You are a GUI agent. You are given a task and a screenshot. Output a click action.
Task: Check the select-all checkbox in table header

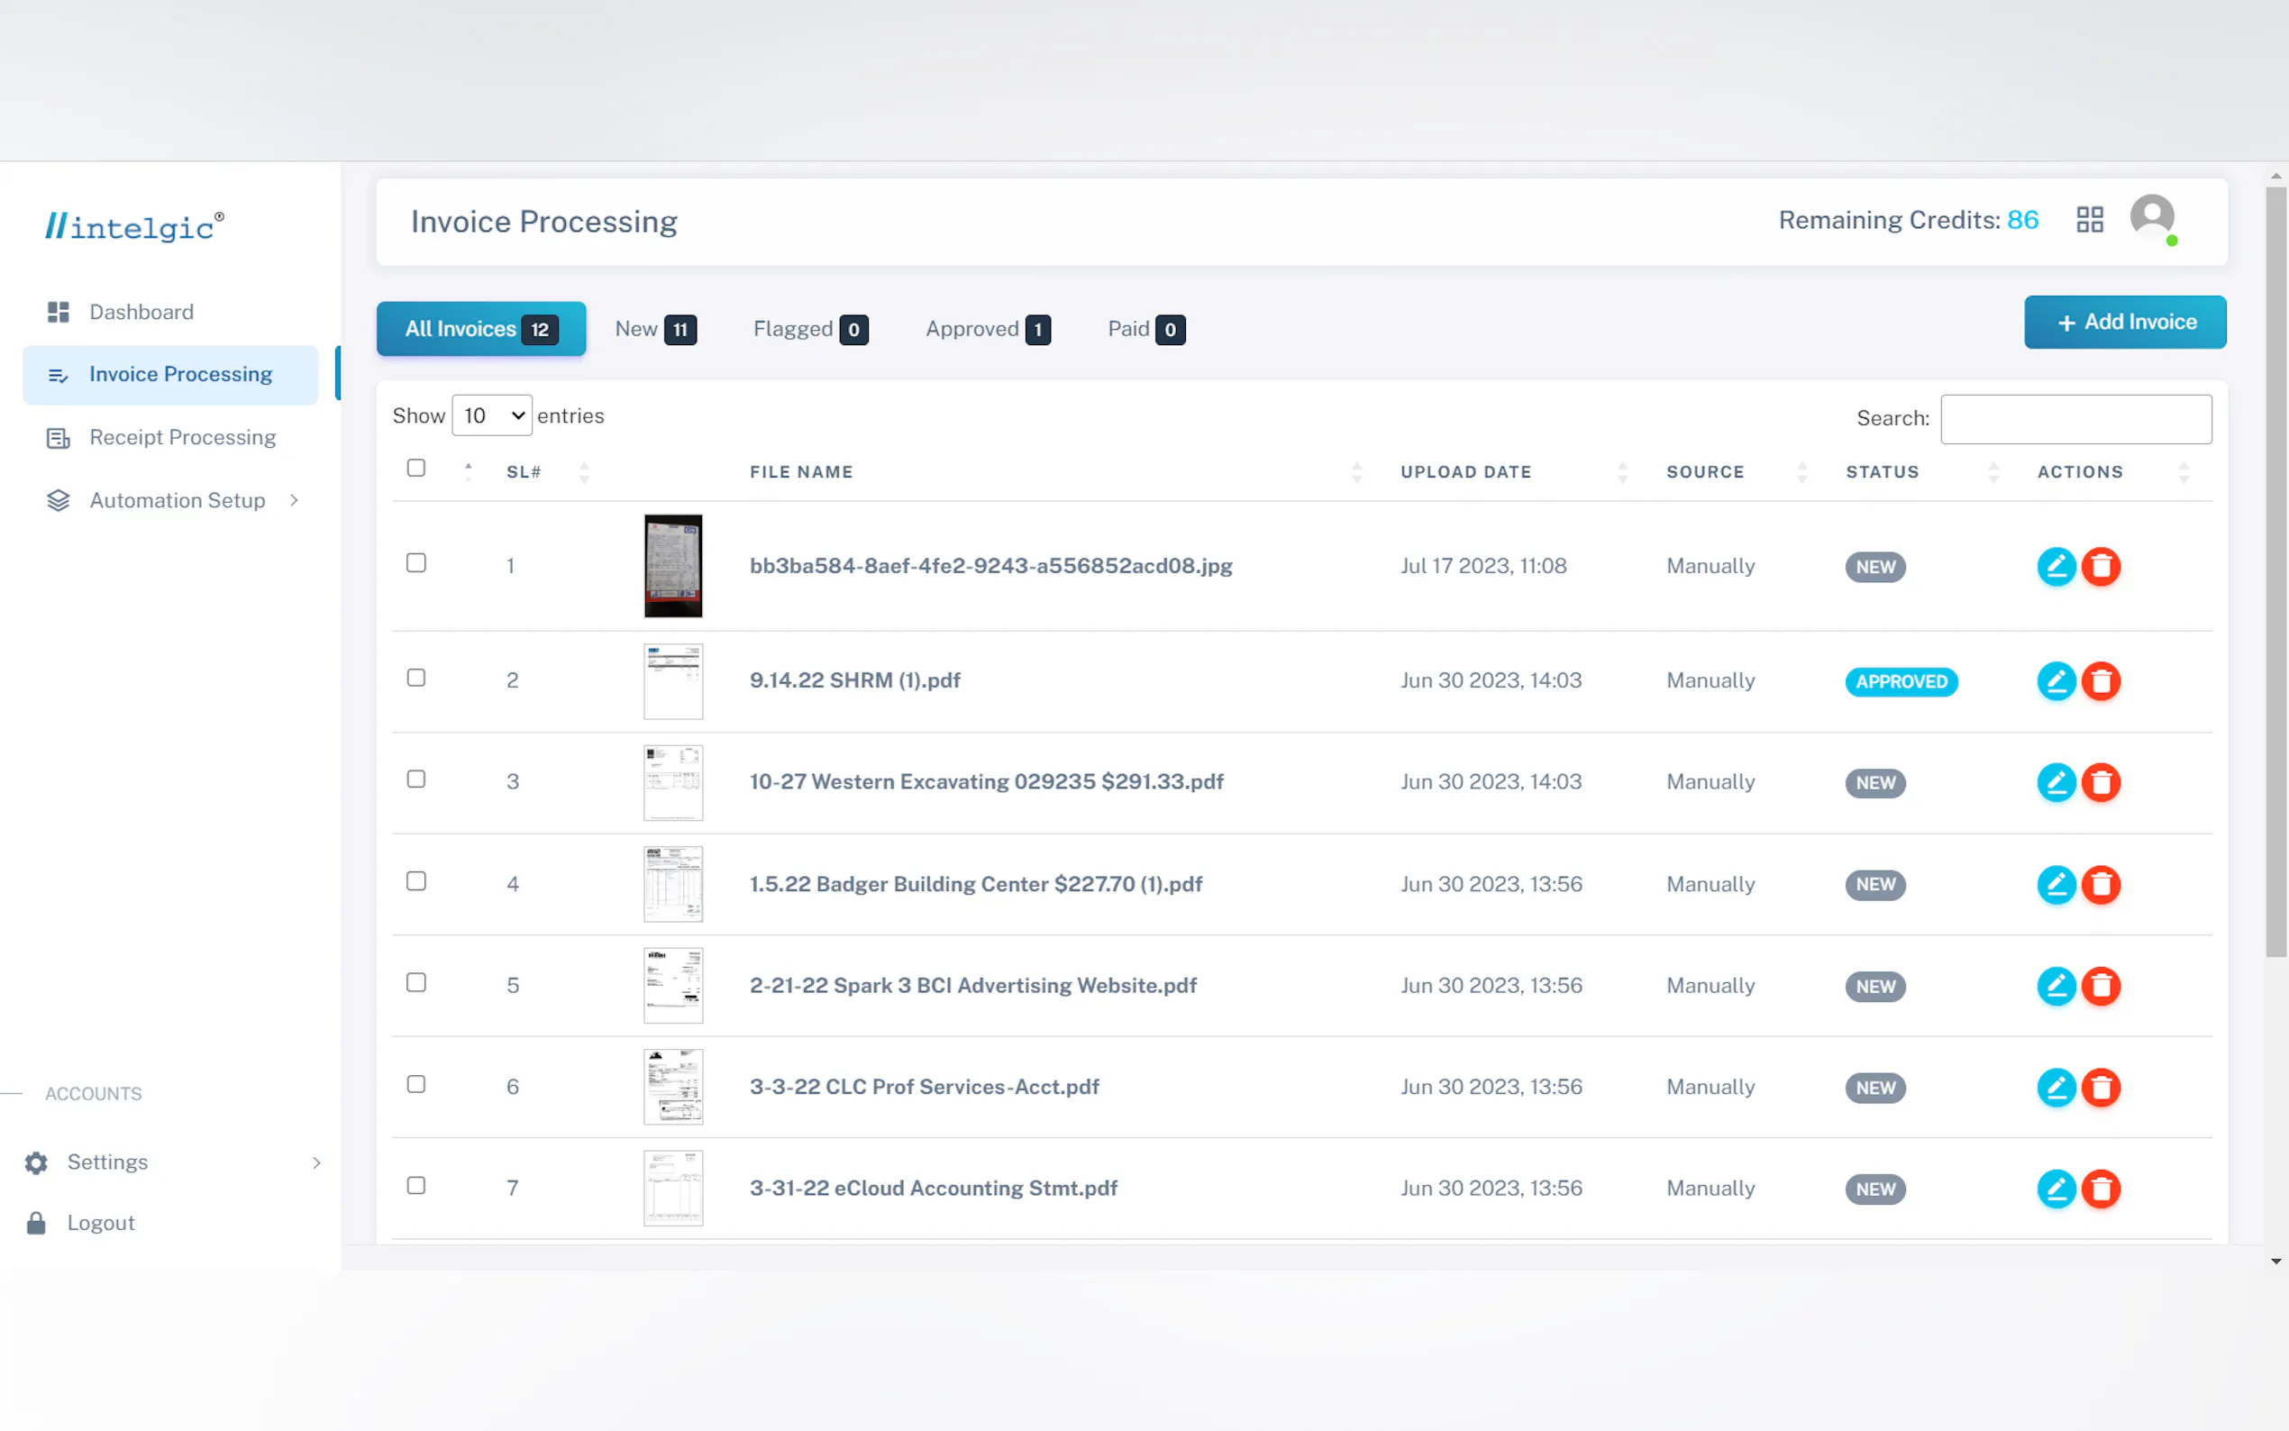point(415,469)
